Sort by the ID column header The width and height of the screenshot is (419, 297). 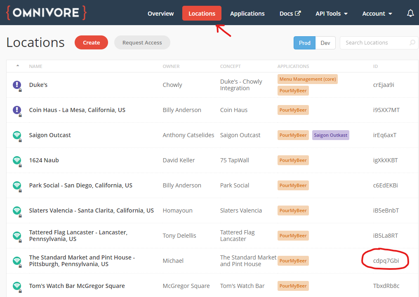pyautogui.click(x=375, y=66)
